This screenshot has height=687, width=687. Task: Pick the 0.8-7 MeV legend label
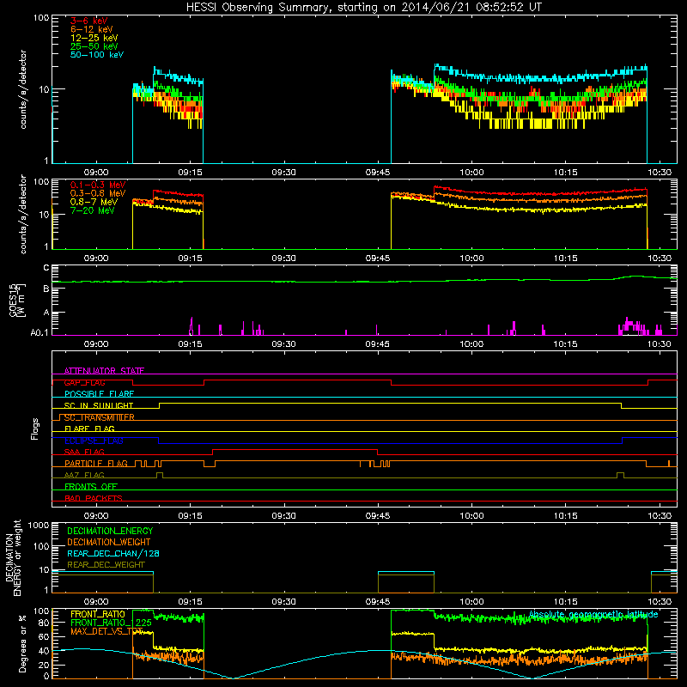pyautogui.click(x=94, y=202)
